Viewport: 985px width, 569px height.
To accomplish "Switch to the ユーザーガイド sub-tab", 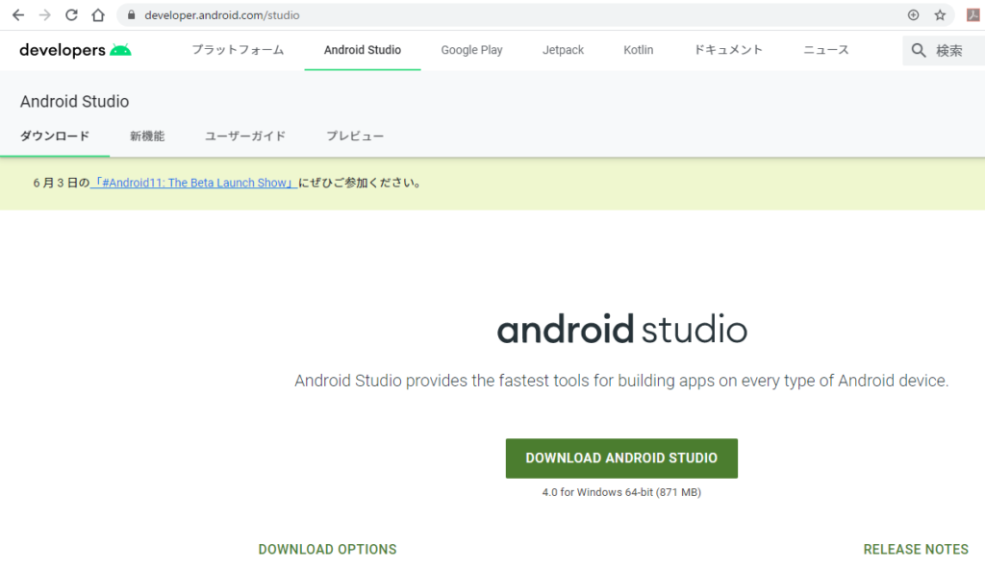I will tap(245, 136).
